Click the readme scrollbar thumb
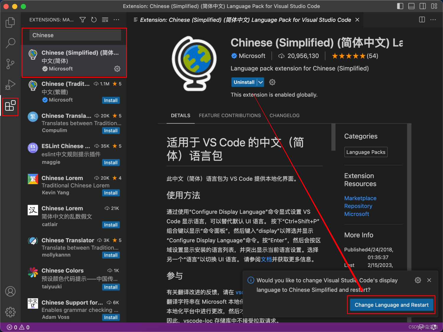This screenshot has height=332, width=443. [x=333, y=137]
